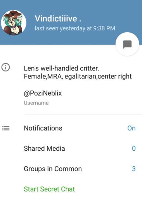Image resolution: width=142 pixels, height=214 pixels.
Task: Click the gray Username caption label
Action: (36, 103)
